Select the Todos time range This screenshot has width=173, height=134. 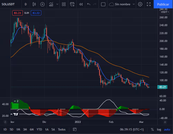(x=62, y=129)
